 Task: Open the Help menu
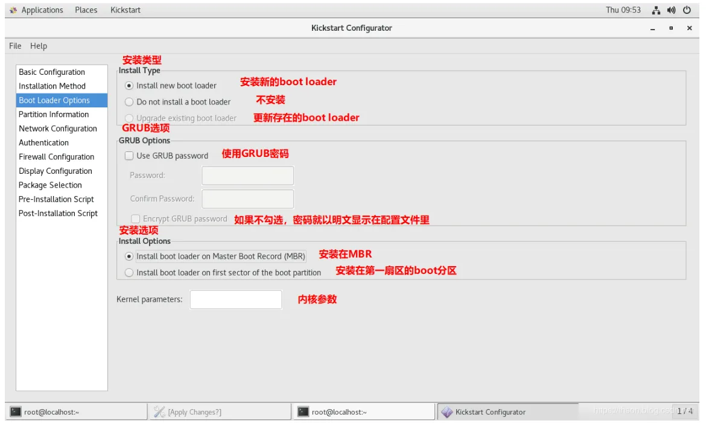click(x=38, y=45)
